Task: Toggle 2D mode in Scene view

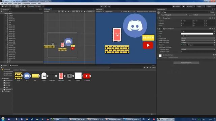Action: pyautogui.click(x=59, y=11)
